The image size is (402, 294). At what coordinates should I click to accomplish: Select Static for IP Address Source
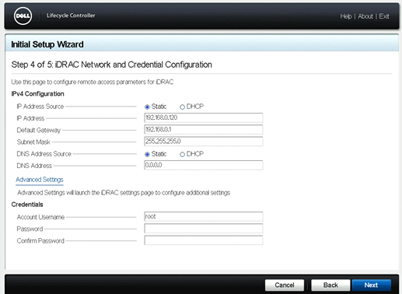coord(147,107)
